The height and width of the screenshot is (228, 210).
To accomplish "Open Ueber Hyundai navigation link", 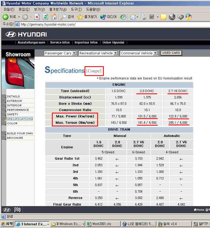I will (x=113, y=42).
